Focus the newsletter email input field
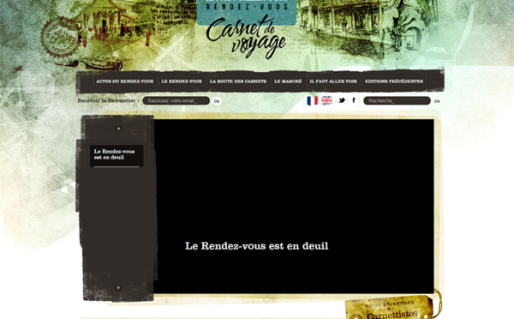Screen dimensions: 514x319 pyautogui.click(x=176, y=100)
